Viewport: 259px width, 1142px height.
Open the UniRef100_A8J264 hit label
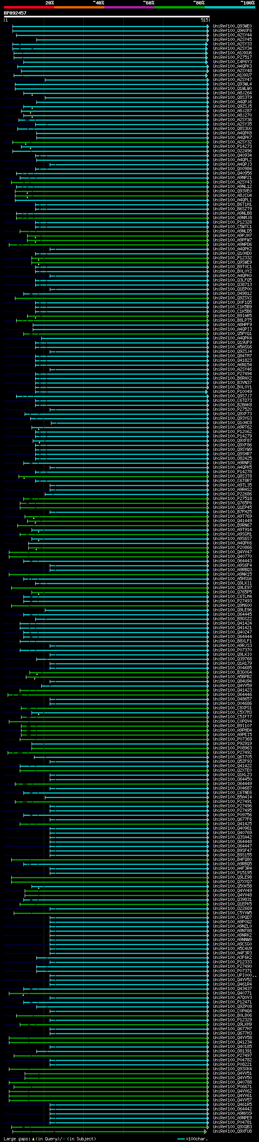pos(232,93)
